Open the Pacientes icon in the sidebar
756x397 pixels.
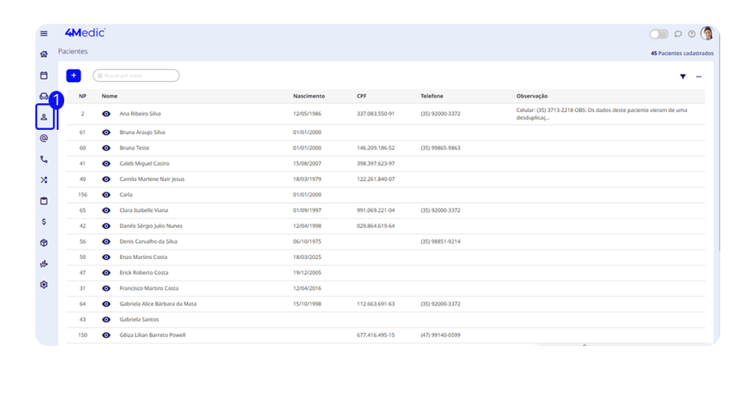44,117
